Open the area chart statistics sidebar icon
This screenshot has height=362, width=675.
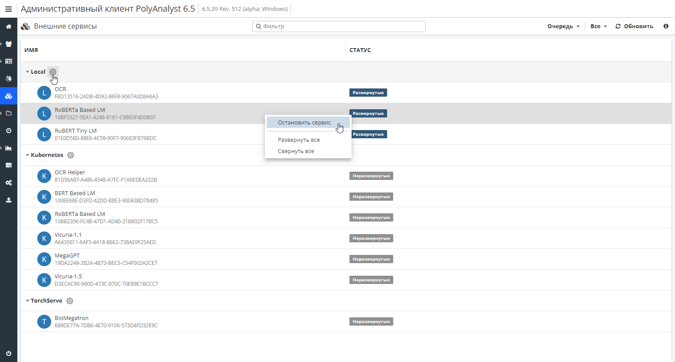pyautogui.click(x=8, y=148)
